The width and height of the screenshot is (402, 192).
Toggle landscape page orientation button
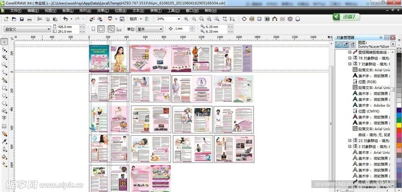[101, 29]
